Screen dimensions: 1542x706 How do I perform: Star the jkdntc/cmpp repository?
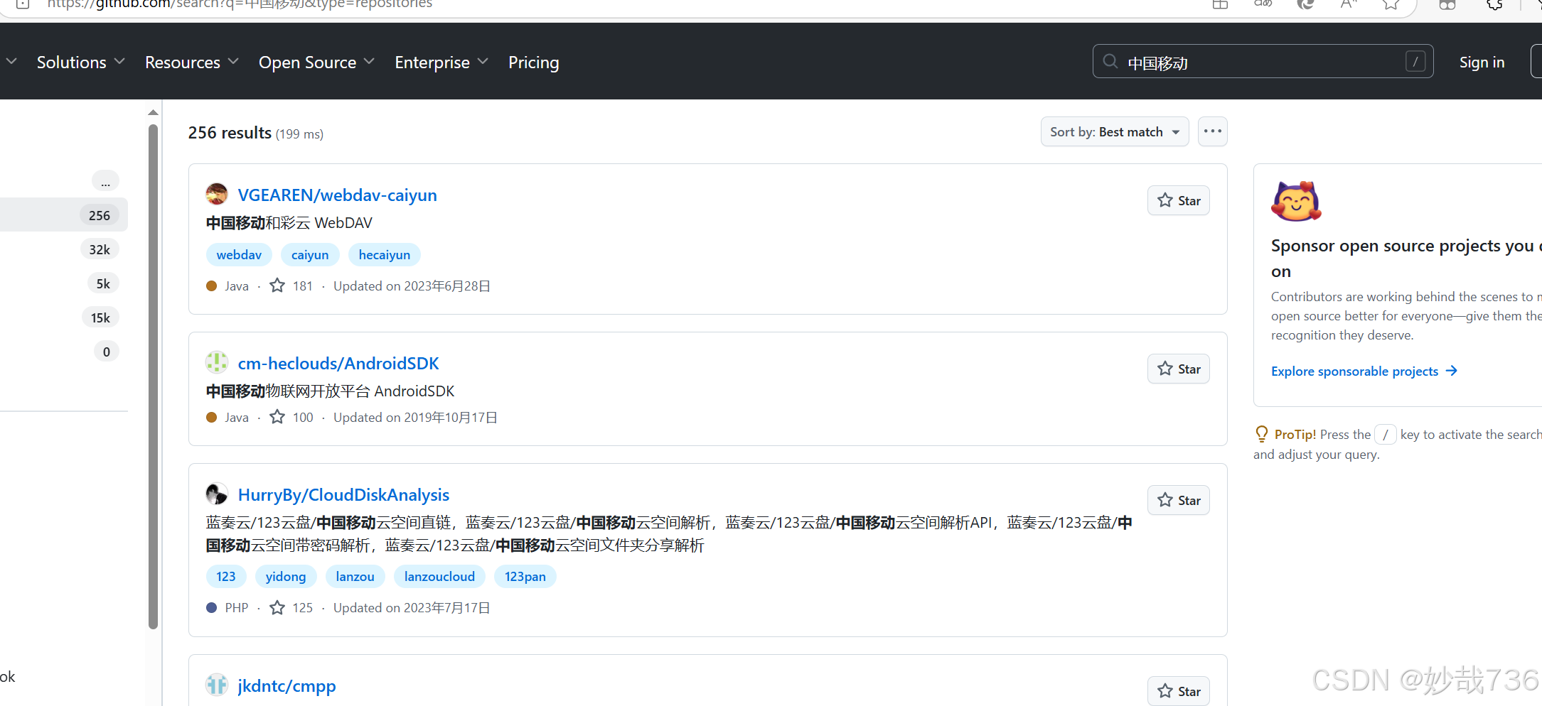pos(1179,691)
